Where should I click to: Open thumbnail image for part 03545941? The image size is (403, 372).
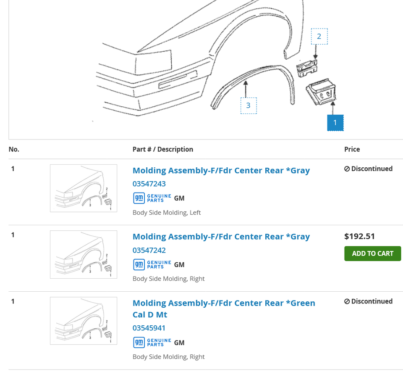pyautogui.click(x=84, y=321)
